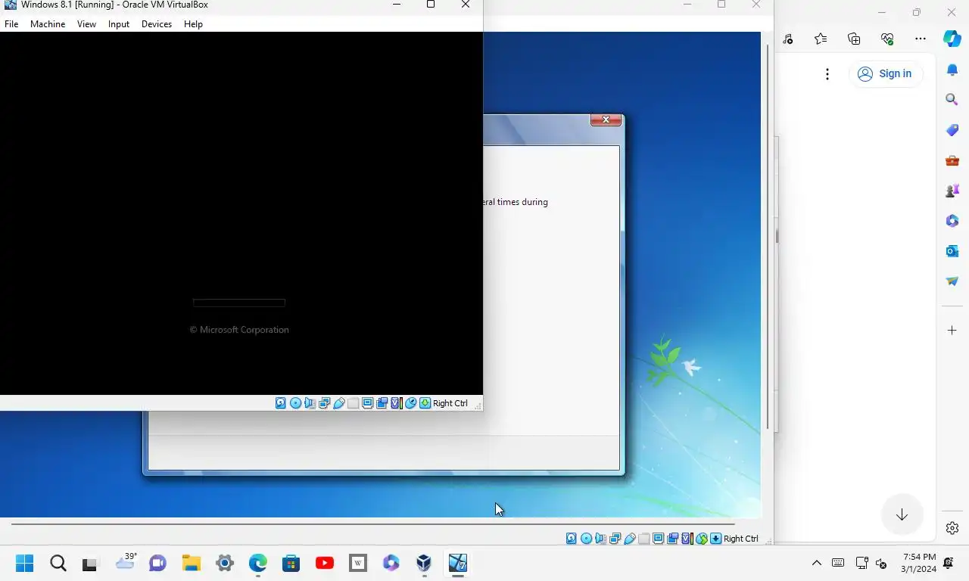The width and height of the screenshot is (969, 581).
Task: Open the Microsoft 365 icon in Edge sidebar
Action: click(x=952, y=221)
